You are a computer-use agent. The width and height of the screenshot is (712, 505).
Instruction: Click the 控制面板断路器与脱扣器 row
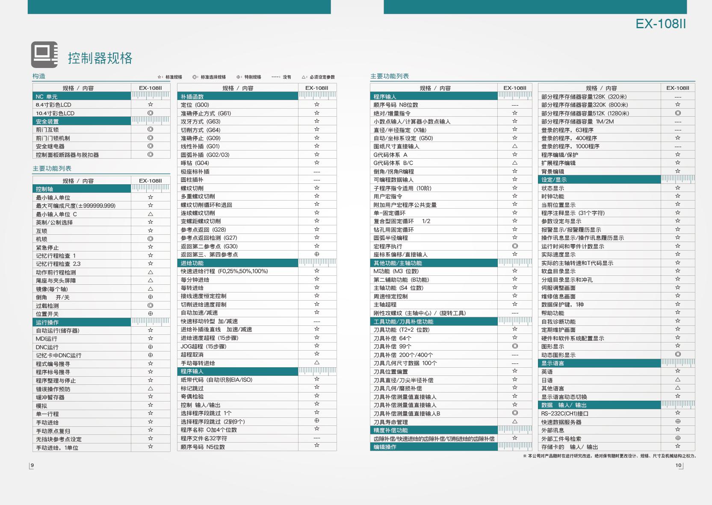pos(101,155)
